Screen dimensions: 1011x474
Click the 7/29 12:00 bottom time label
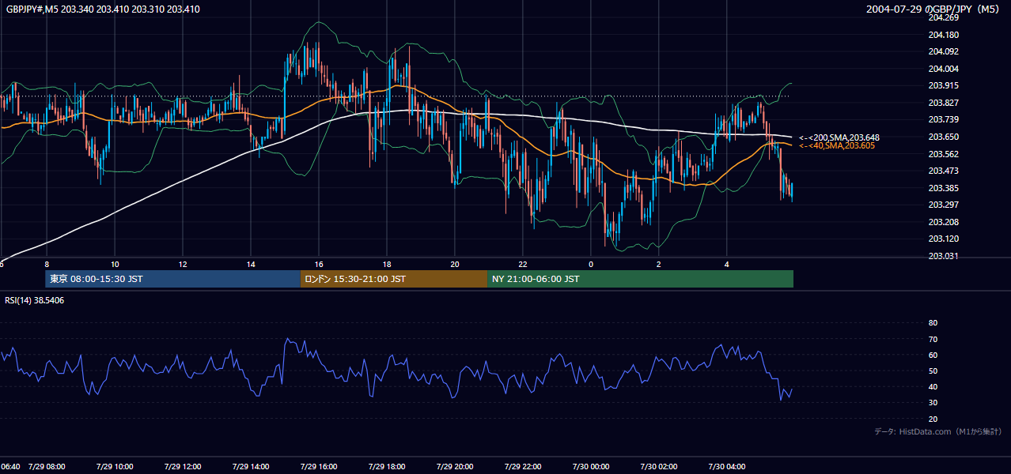(183, 466)
